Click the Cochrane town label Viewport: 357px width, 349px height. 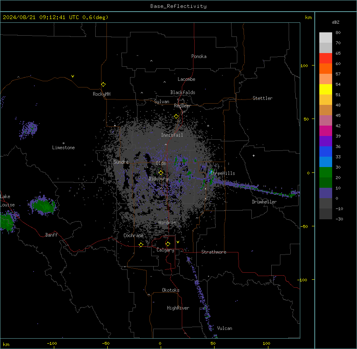tap(133, 235)
